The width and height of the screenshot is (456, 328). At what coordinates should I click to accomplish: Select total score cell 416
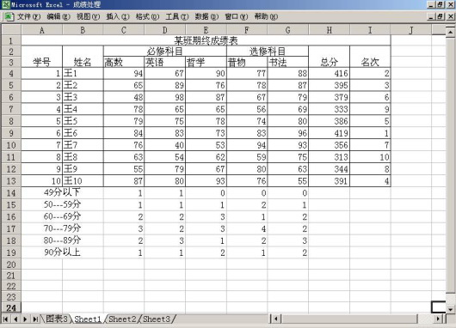330,73
